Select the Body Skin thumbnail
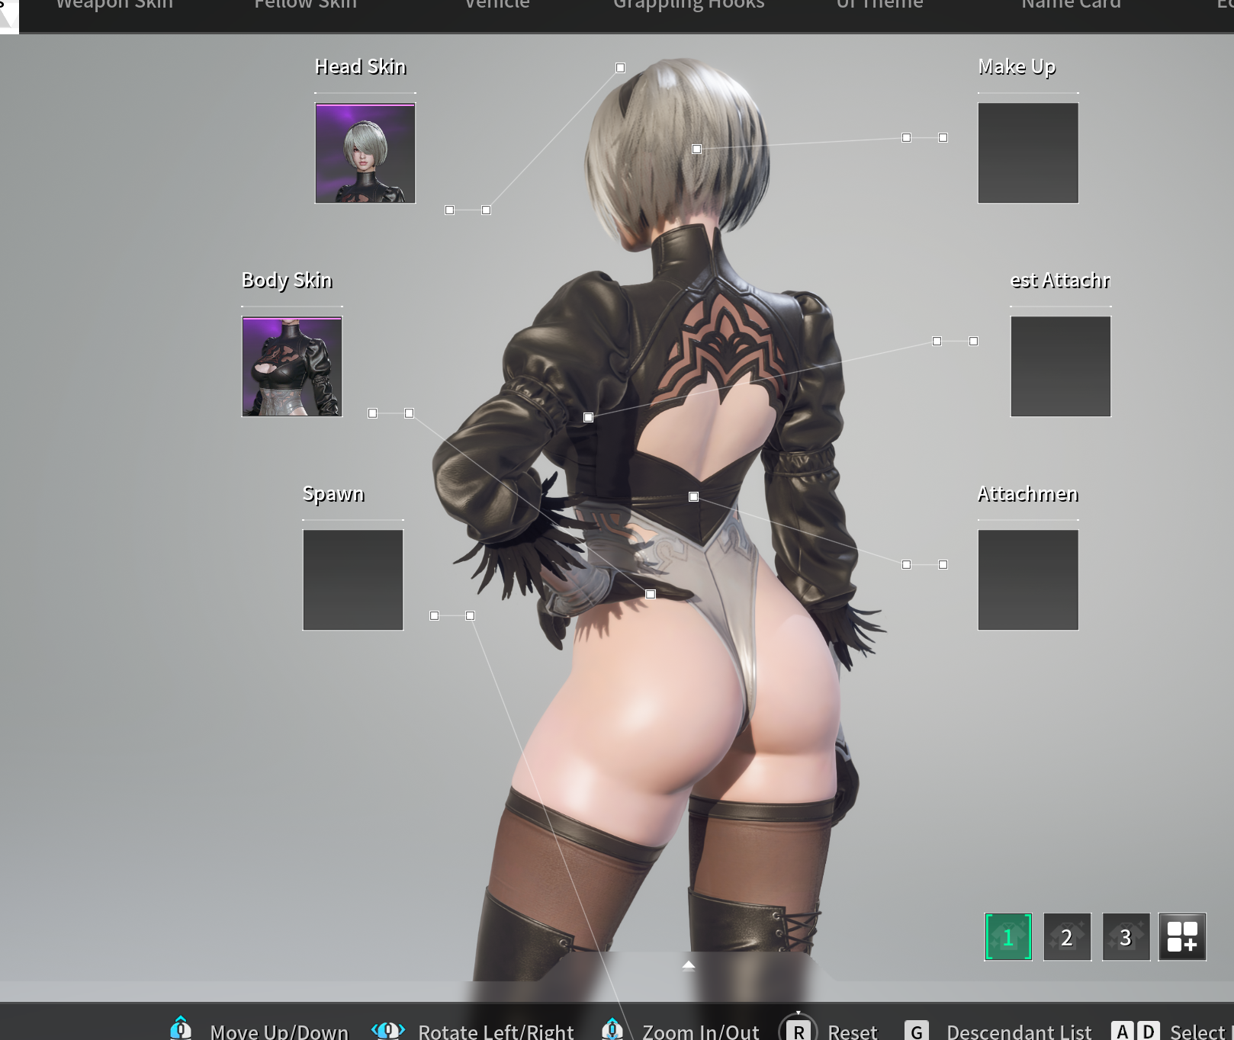 coord(292,367)
